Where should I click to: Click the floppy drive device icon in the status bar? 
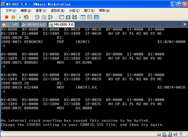point(170,134)
